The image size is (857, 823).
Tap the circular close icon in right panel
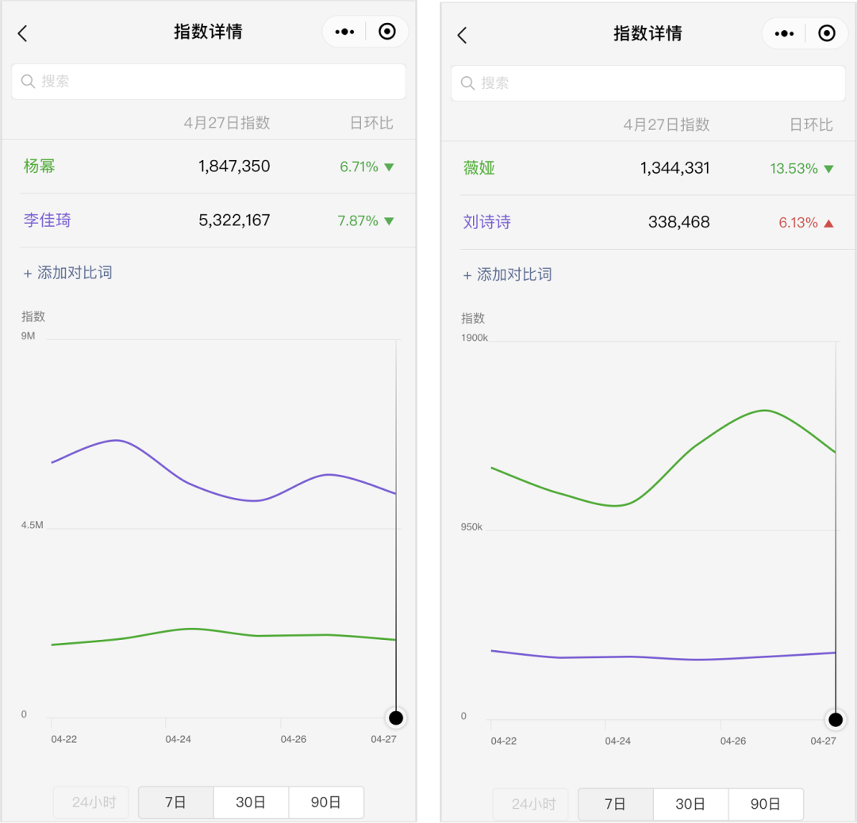pyautogui.click(x=827, y=33)
